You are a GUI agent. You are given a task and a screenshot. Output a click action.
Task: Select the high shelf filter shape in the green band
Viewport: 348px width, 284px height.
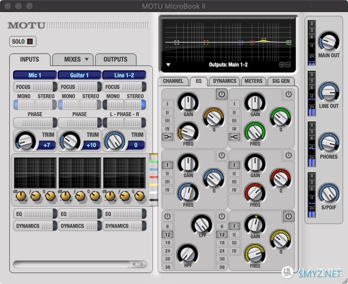tap(234, 137)
